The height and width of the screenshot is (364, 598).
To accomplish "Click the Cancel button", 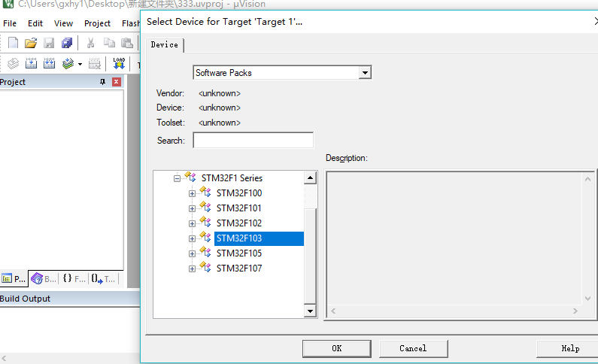I will pos(413,348).
